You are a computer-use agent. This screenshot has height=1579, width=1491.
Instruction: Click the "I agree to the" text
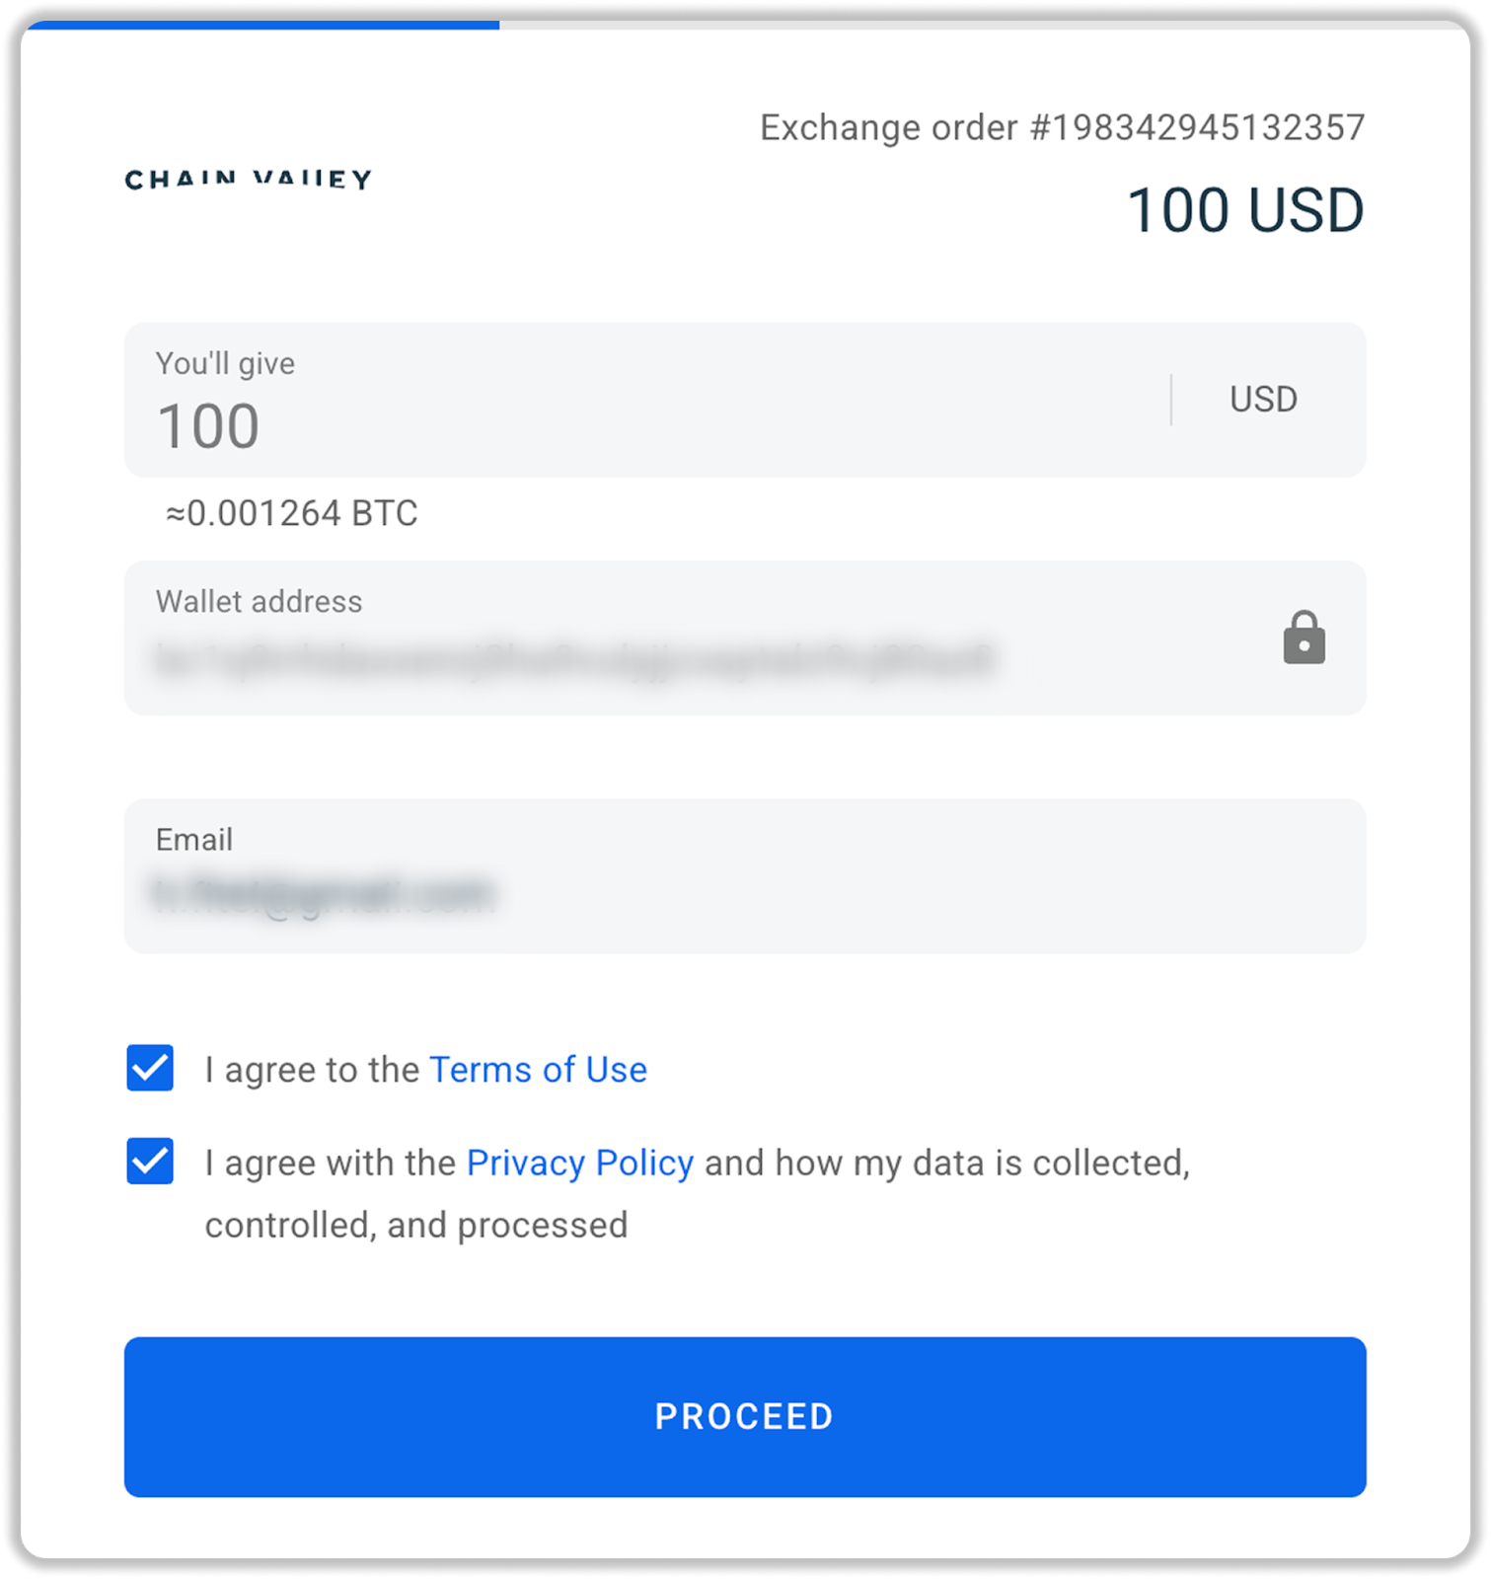pos(312,1070)
